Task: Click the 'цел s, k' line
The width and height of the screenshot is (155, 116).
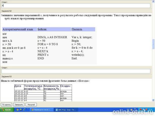Action: pyautogui.click(x=7, y=41)
